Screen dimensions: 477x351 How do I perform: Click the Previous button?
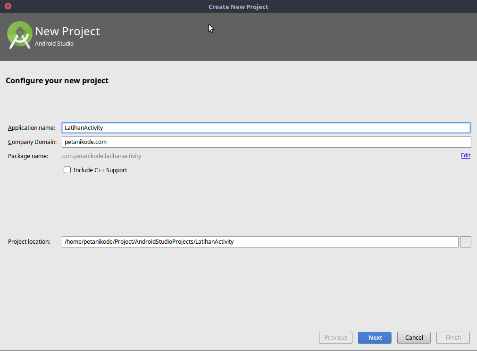coord(335,337)
